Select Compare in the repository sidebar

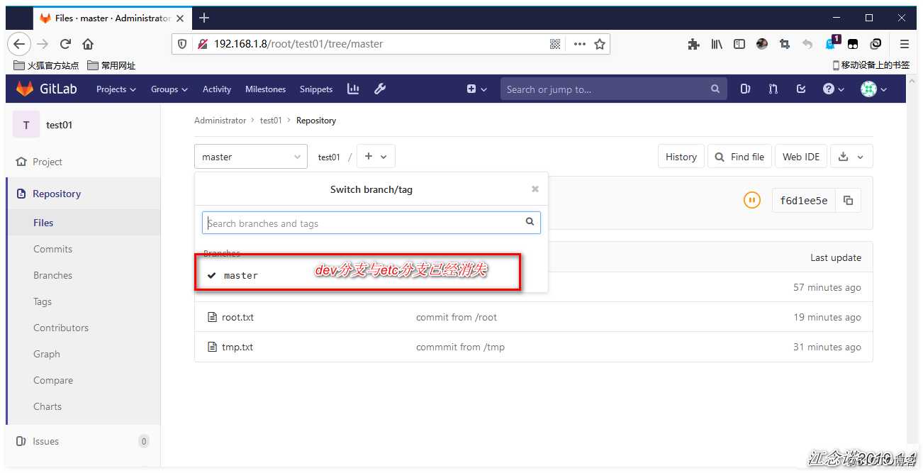[x=53, y=380]
